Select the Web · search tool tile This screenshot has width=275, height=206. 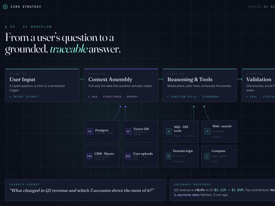219,131
